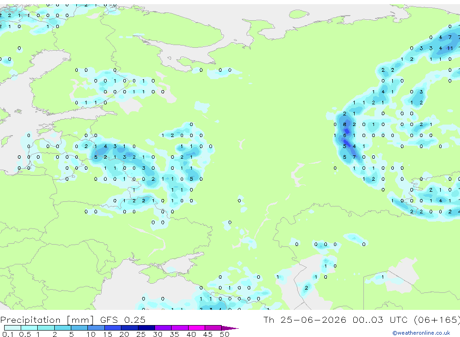This screenshot has height=337, width=460.
Task: Select the violet legend swatch between 30 and 35
Action: [163, 328]
